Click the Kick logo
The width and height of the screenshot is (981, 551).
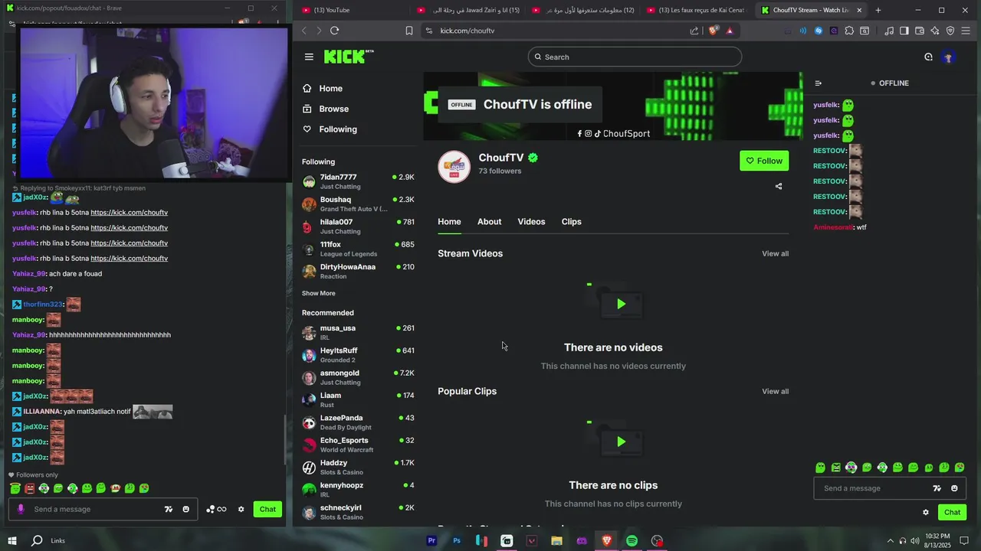point(348,57)
